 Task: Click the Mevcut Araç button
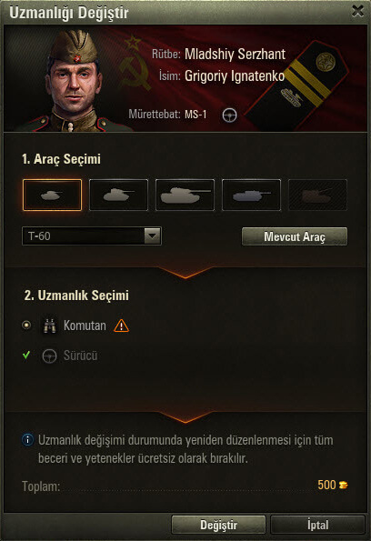[x=295, y=236]
